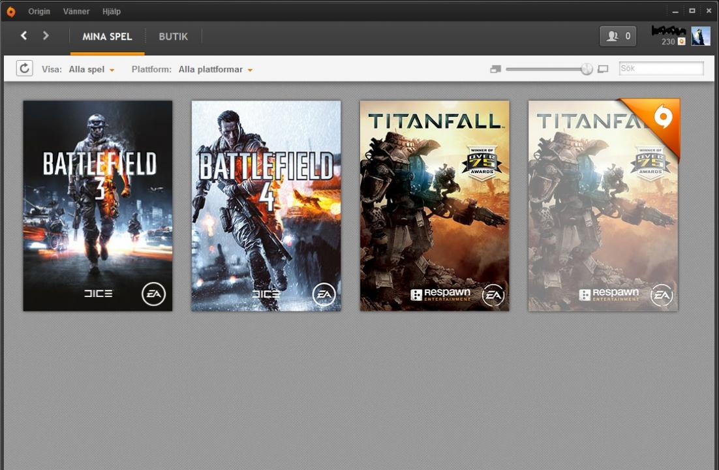Refresh the game library
Screen dimensions: 719x470
24,69
